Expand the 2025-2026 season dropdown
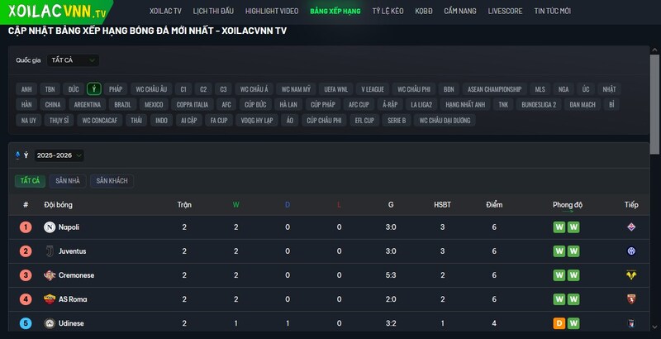 59,155
